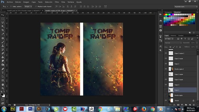Select the Paint Bucket tool
199x112 pixels.
tap(3, 57)
